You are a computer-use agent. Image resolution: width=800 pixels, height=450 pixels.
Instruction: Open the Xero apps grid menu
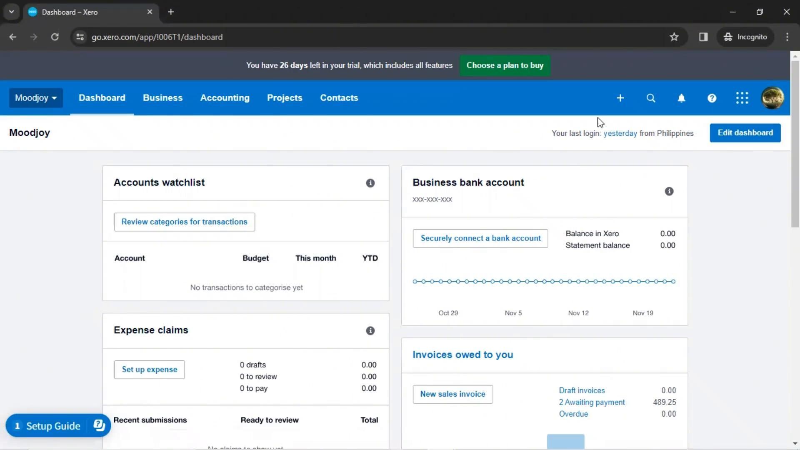[x=742, y=98]
